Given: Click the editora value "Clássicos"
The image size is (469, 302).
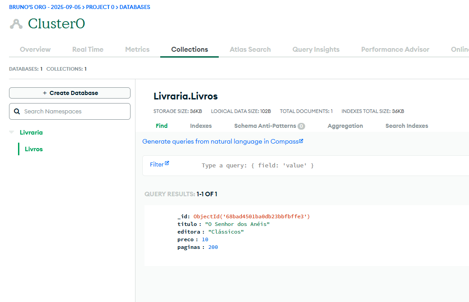Looking at the screenshot, I should point(226,232).
